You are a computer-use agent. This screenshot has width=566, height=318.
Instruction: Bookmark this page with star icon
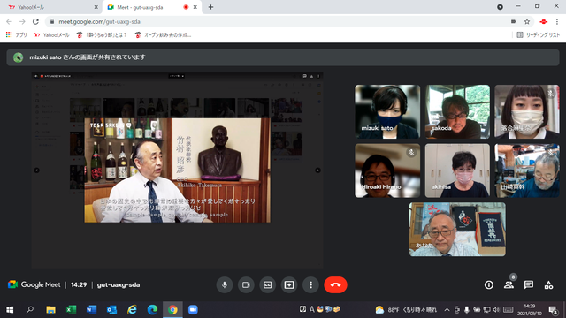coord(527,21)
